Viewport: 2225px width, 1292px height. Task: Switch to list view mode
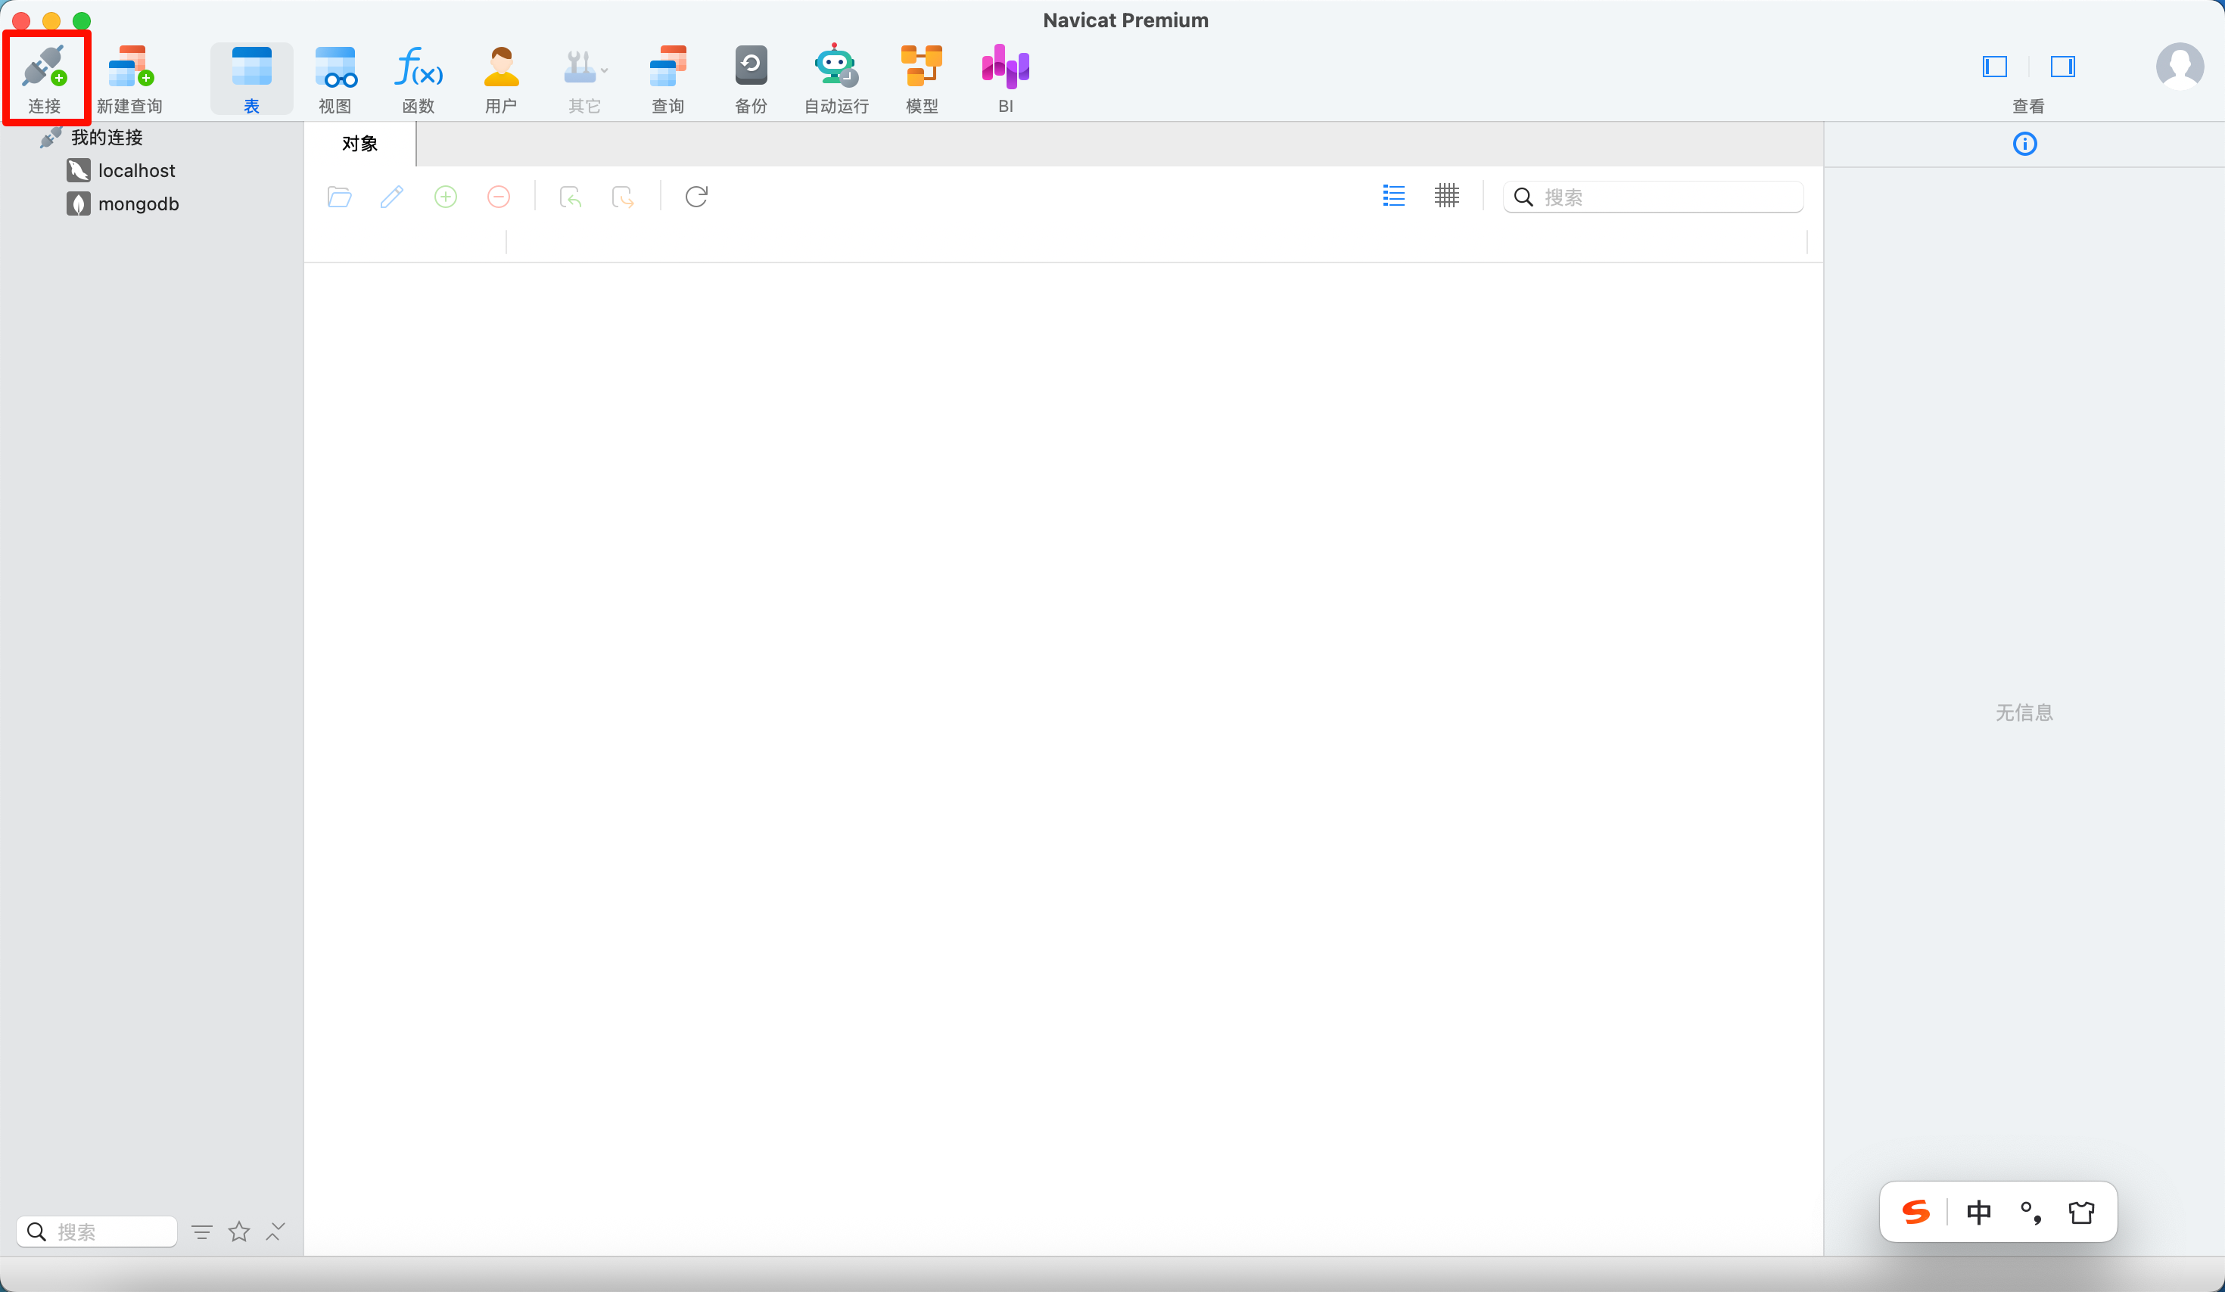(1393, 196)
